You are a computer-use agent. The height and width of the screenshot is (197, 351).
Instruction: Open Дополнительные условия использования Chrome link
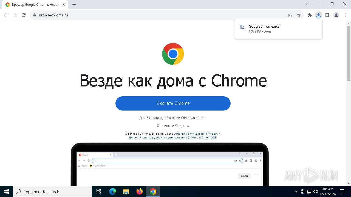173,138
